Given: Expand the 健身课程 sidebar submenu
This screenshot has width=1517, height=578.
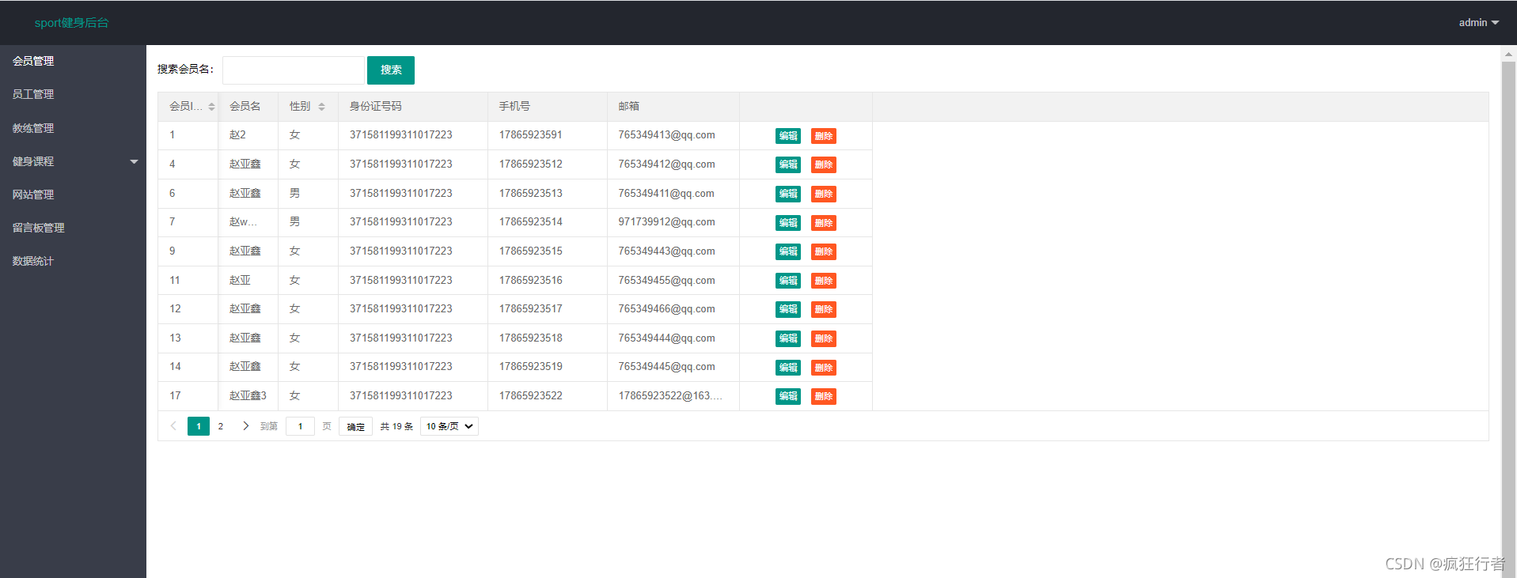Looking at the screenshot, I should point(73,161).
